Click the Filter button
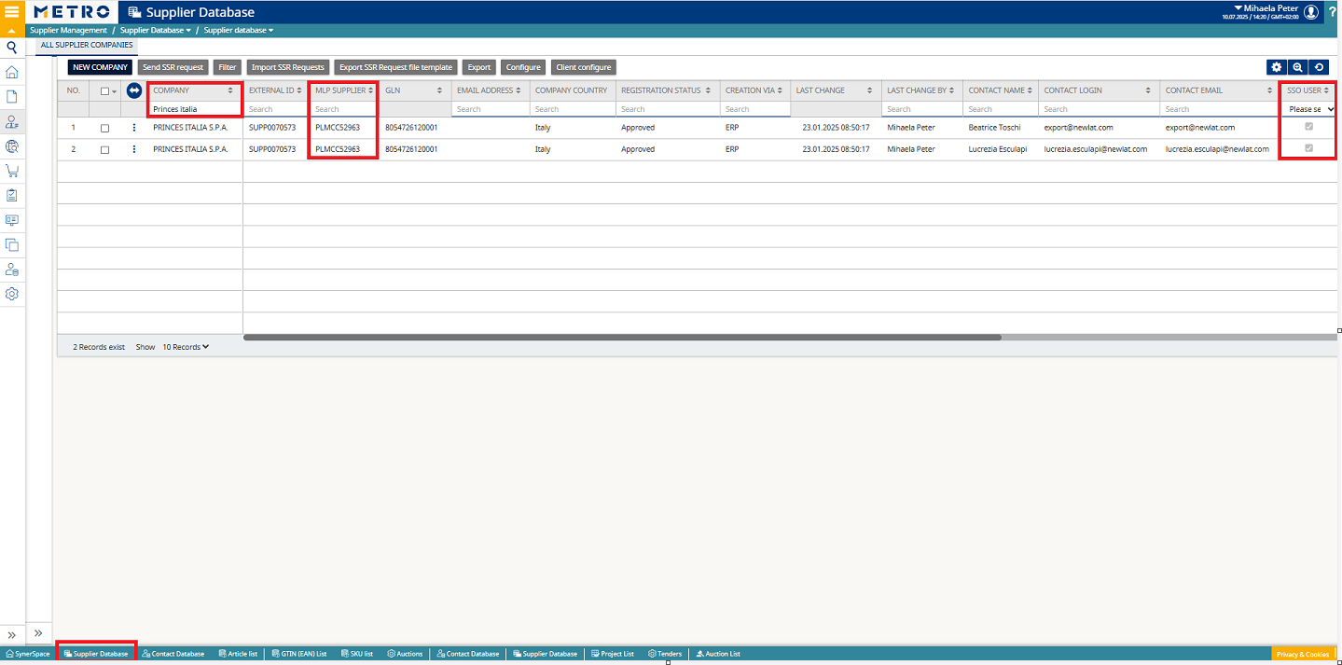1342x665 pixels. [227, 67]
